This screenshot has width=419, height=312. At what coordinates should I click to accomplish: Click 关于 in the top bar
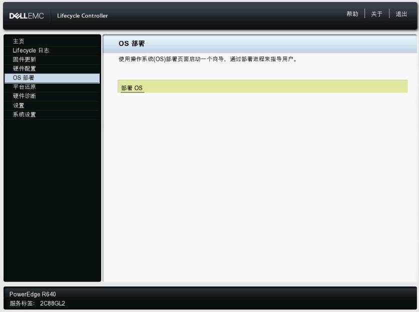(x=376, y=14)
